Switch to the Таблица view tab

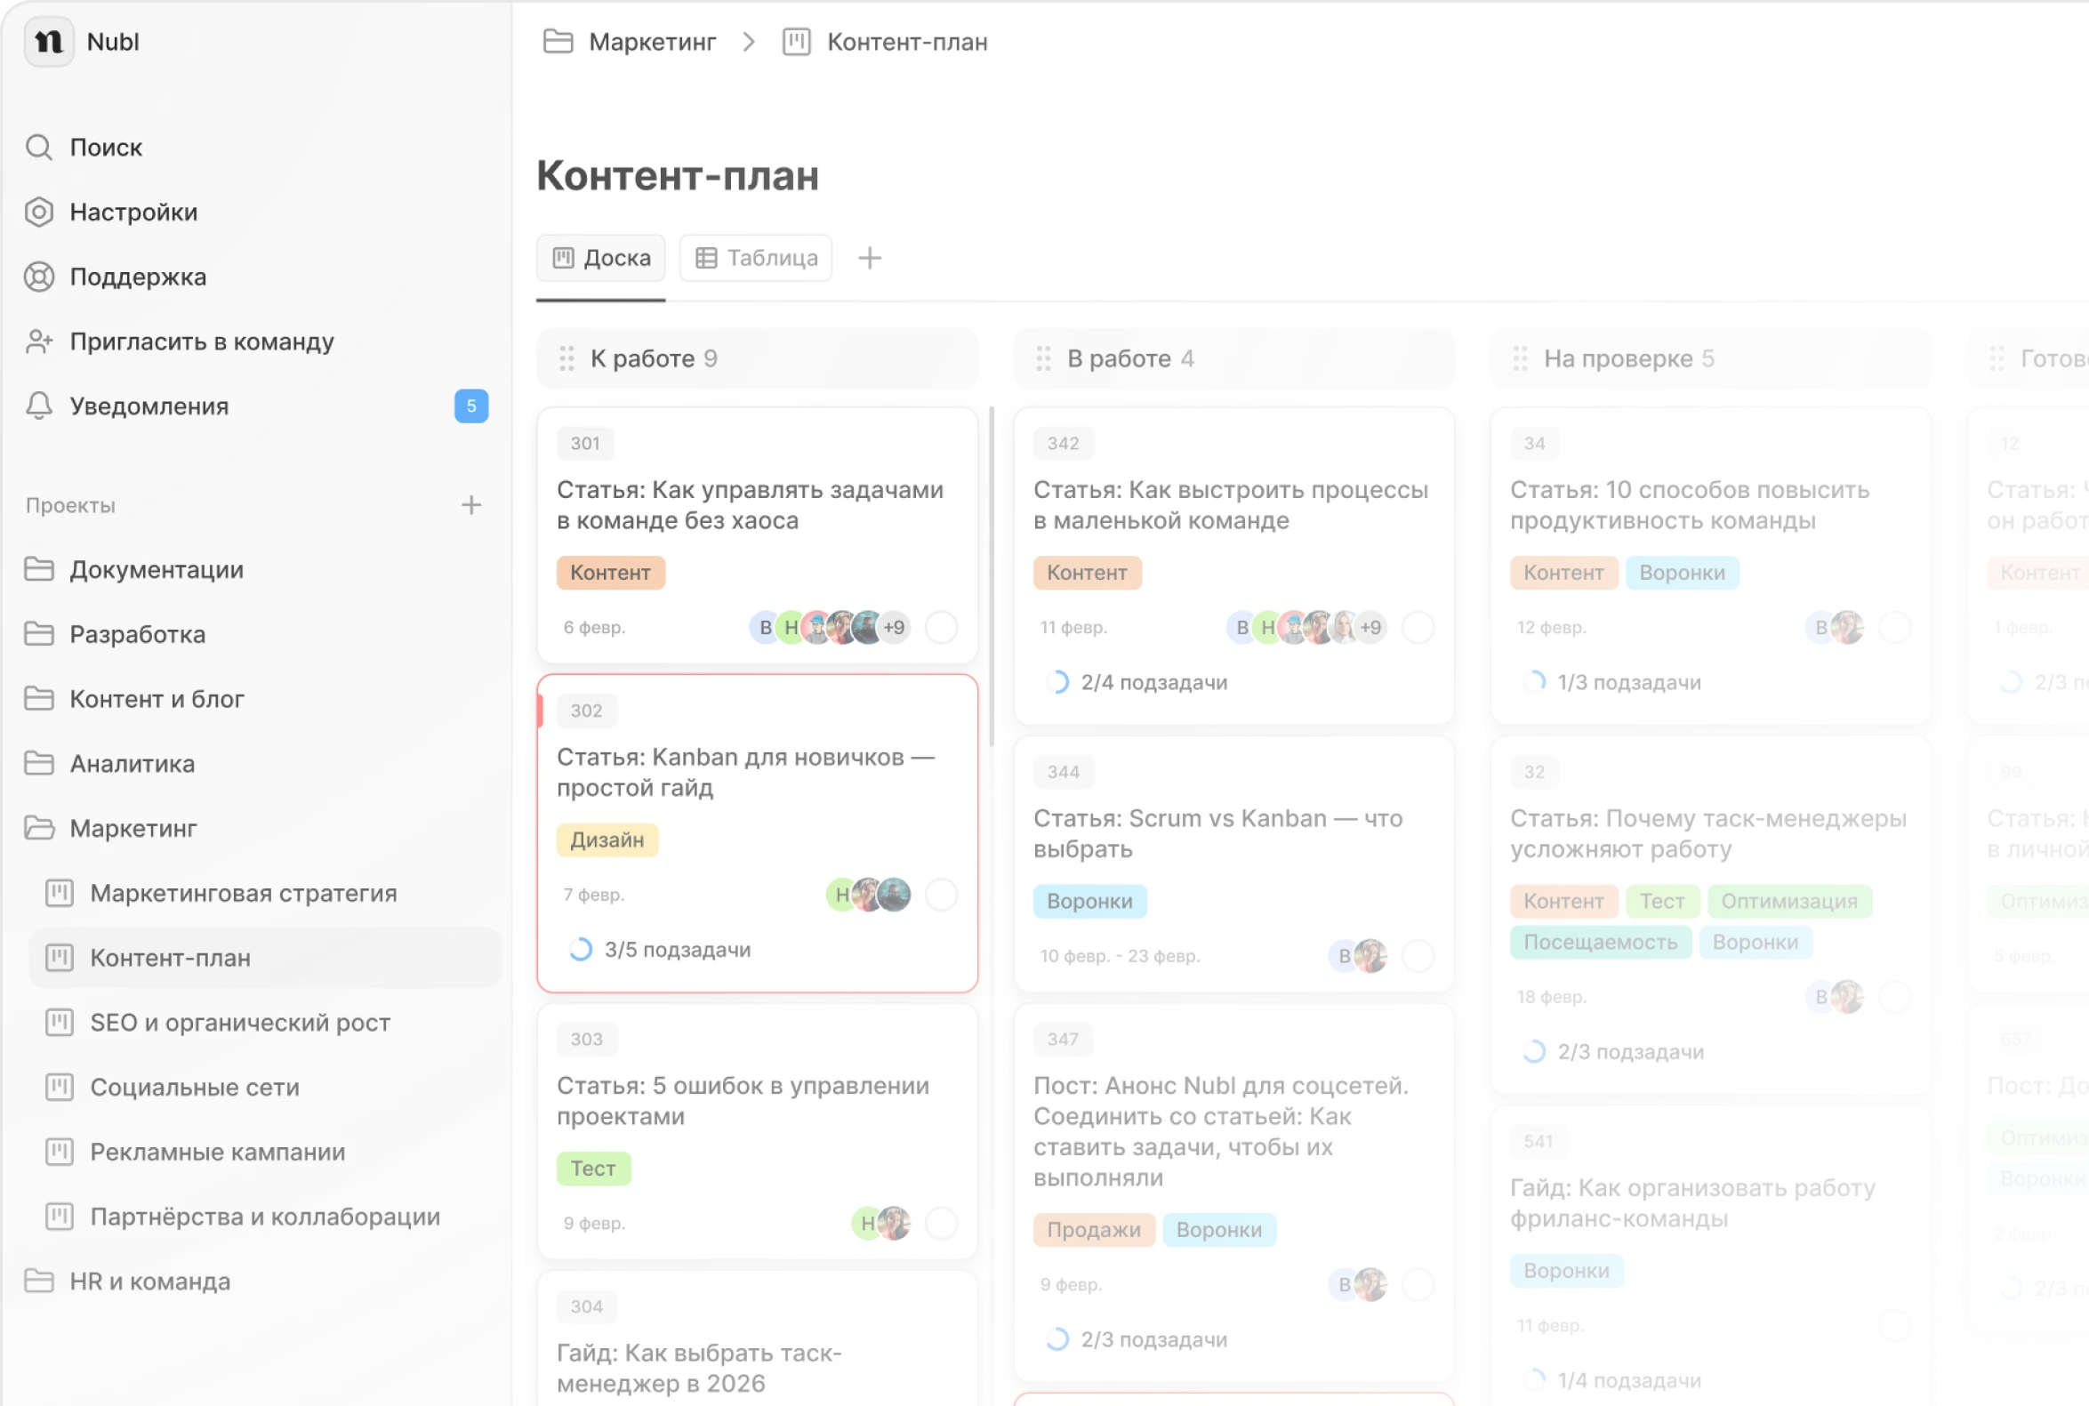(755, 258)
